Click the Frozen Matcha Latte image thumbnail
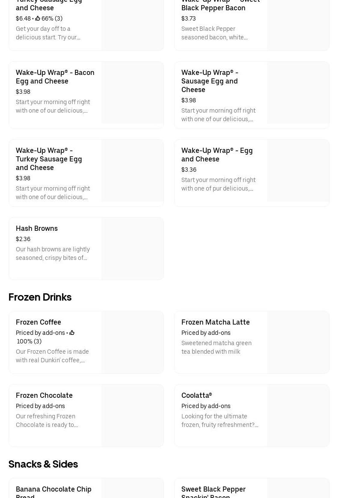This screenshot has height=498, width=344. coord(298,342)
